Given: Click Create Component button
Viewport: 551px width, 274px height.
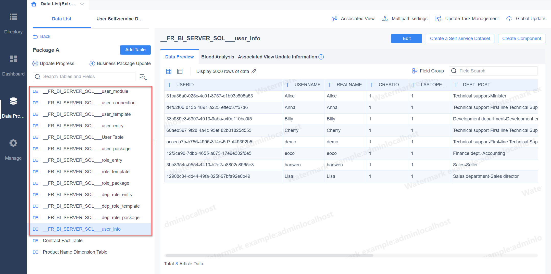Looking at the screenshot, I should (522, 39).
